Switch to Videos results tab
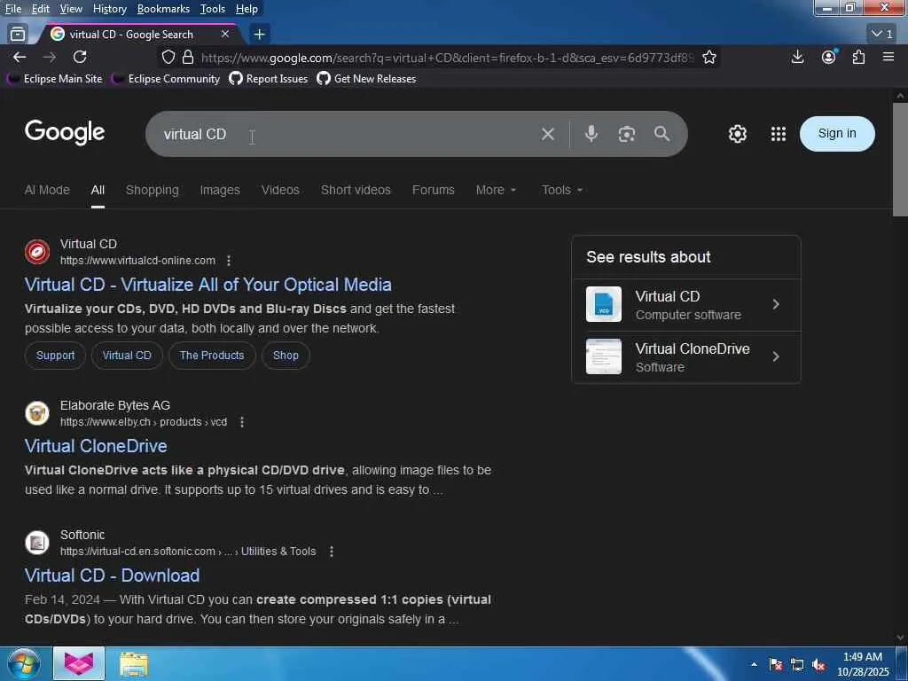Image resolution: width=908 pixels, height=681 pixels. click(x=280, y=190)
